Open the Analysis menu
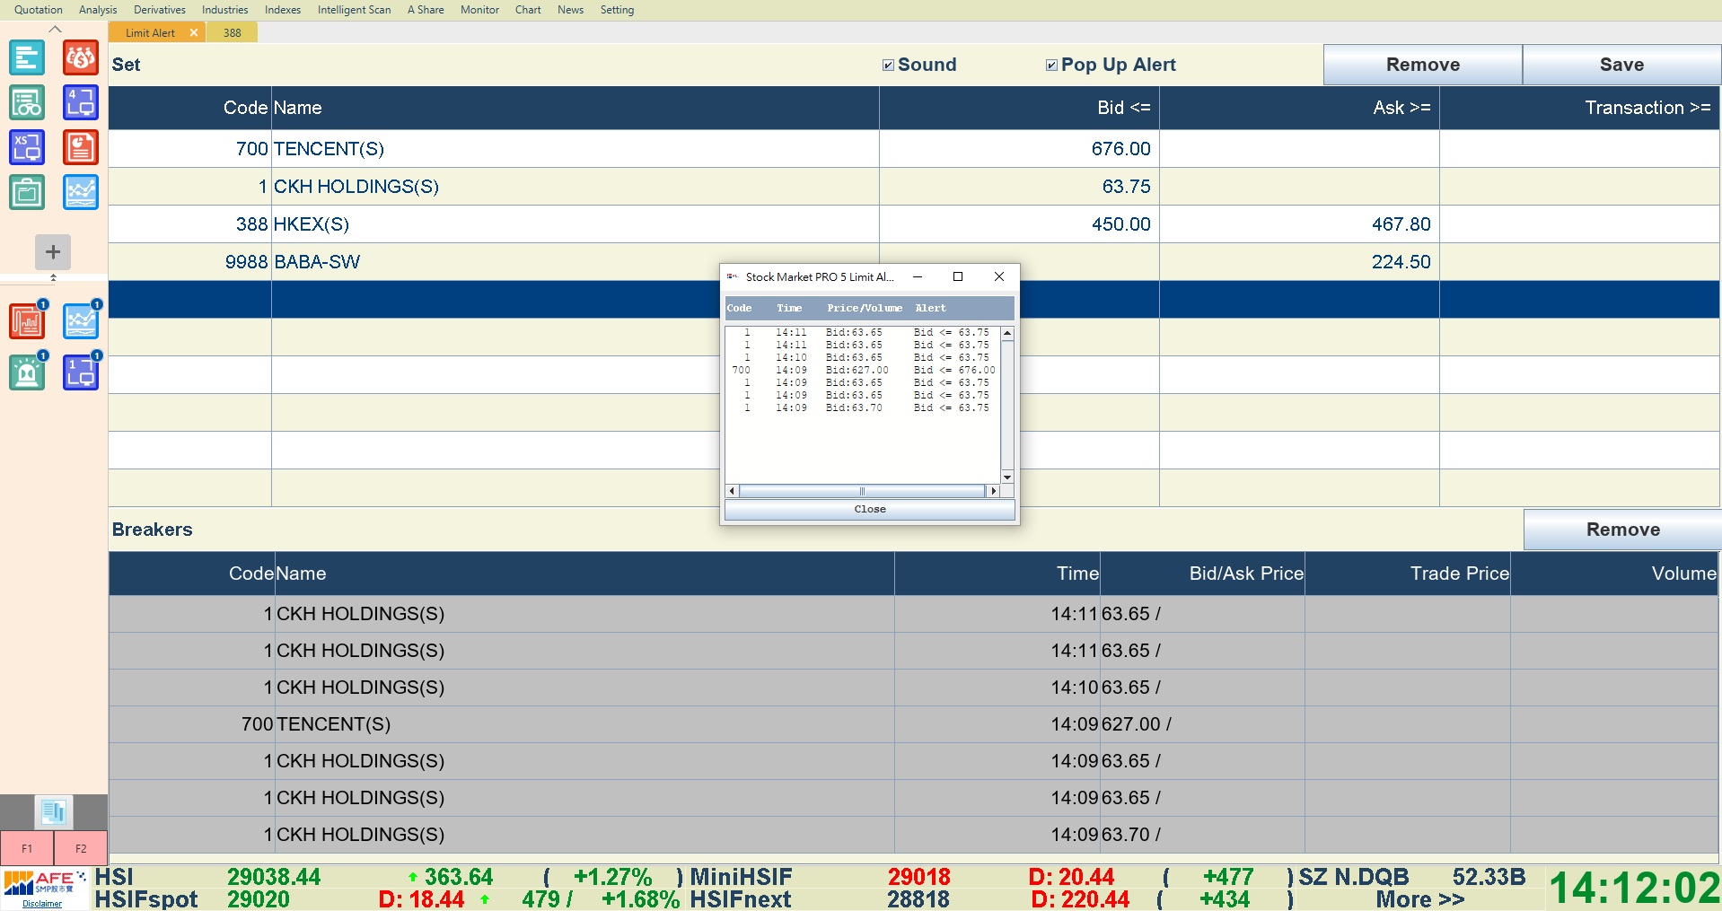Image resolution: width=1722 pixels, height=911 pixels. [98, 10]
